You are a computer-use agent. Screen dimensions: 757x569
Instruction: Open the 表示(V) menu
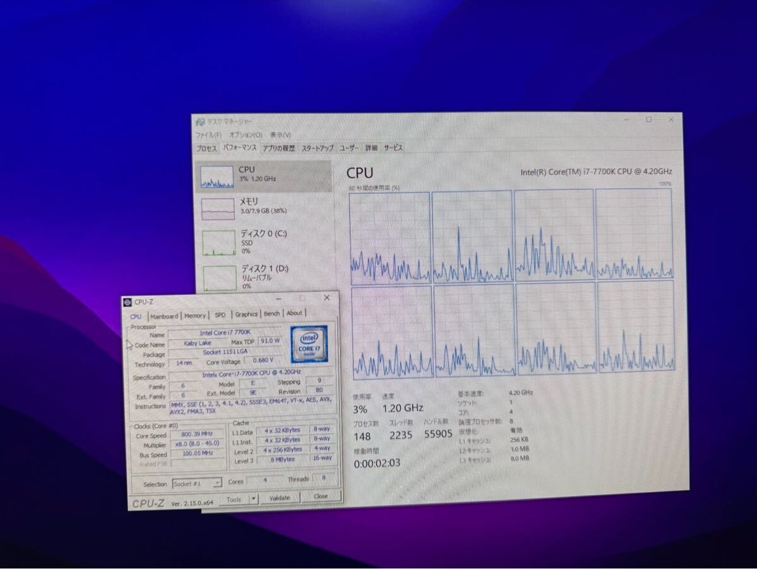[x=280, y=135]
